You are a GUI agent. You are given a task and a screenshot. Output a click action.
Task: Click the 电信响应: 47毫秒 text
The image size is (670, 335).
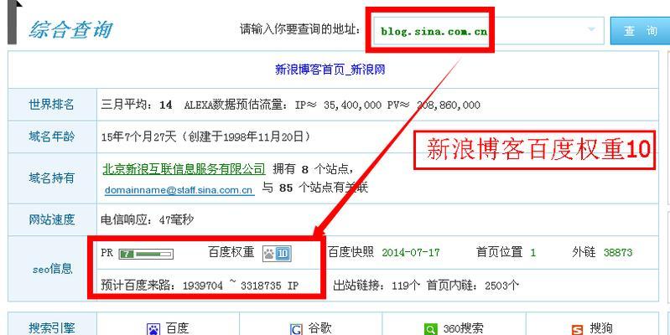pos(147,219)
